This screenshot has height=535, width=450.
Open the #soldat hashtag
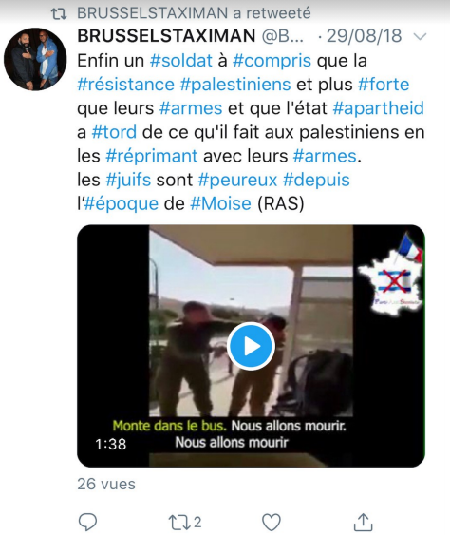181,61
